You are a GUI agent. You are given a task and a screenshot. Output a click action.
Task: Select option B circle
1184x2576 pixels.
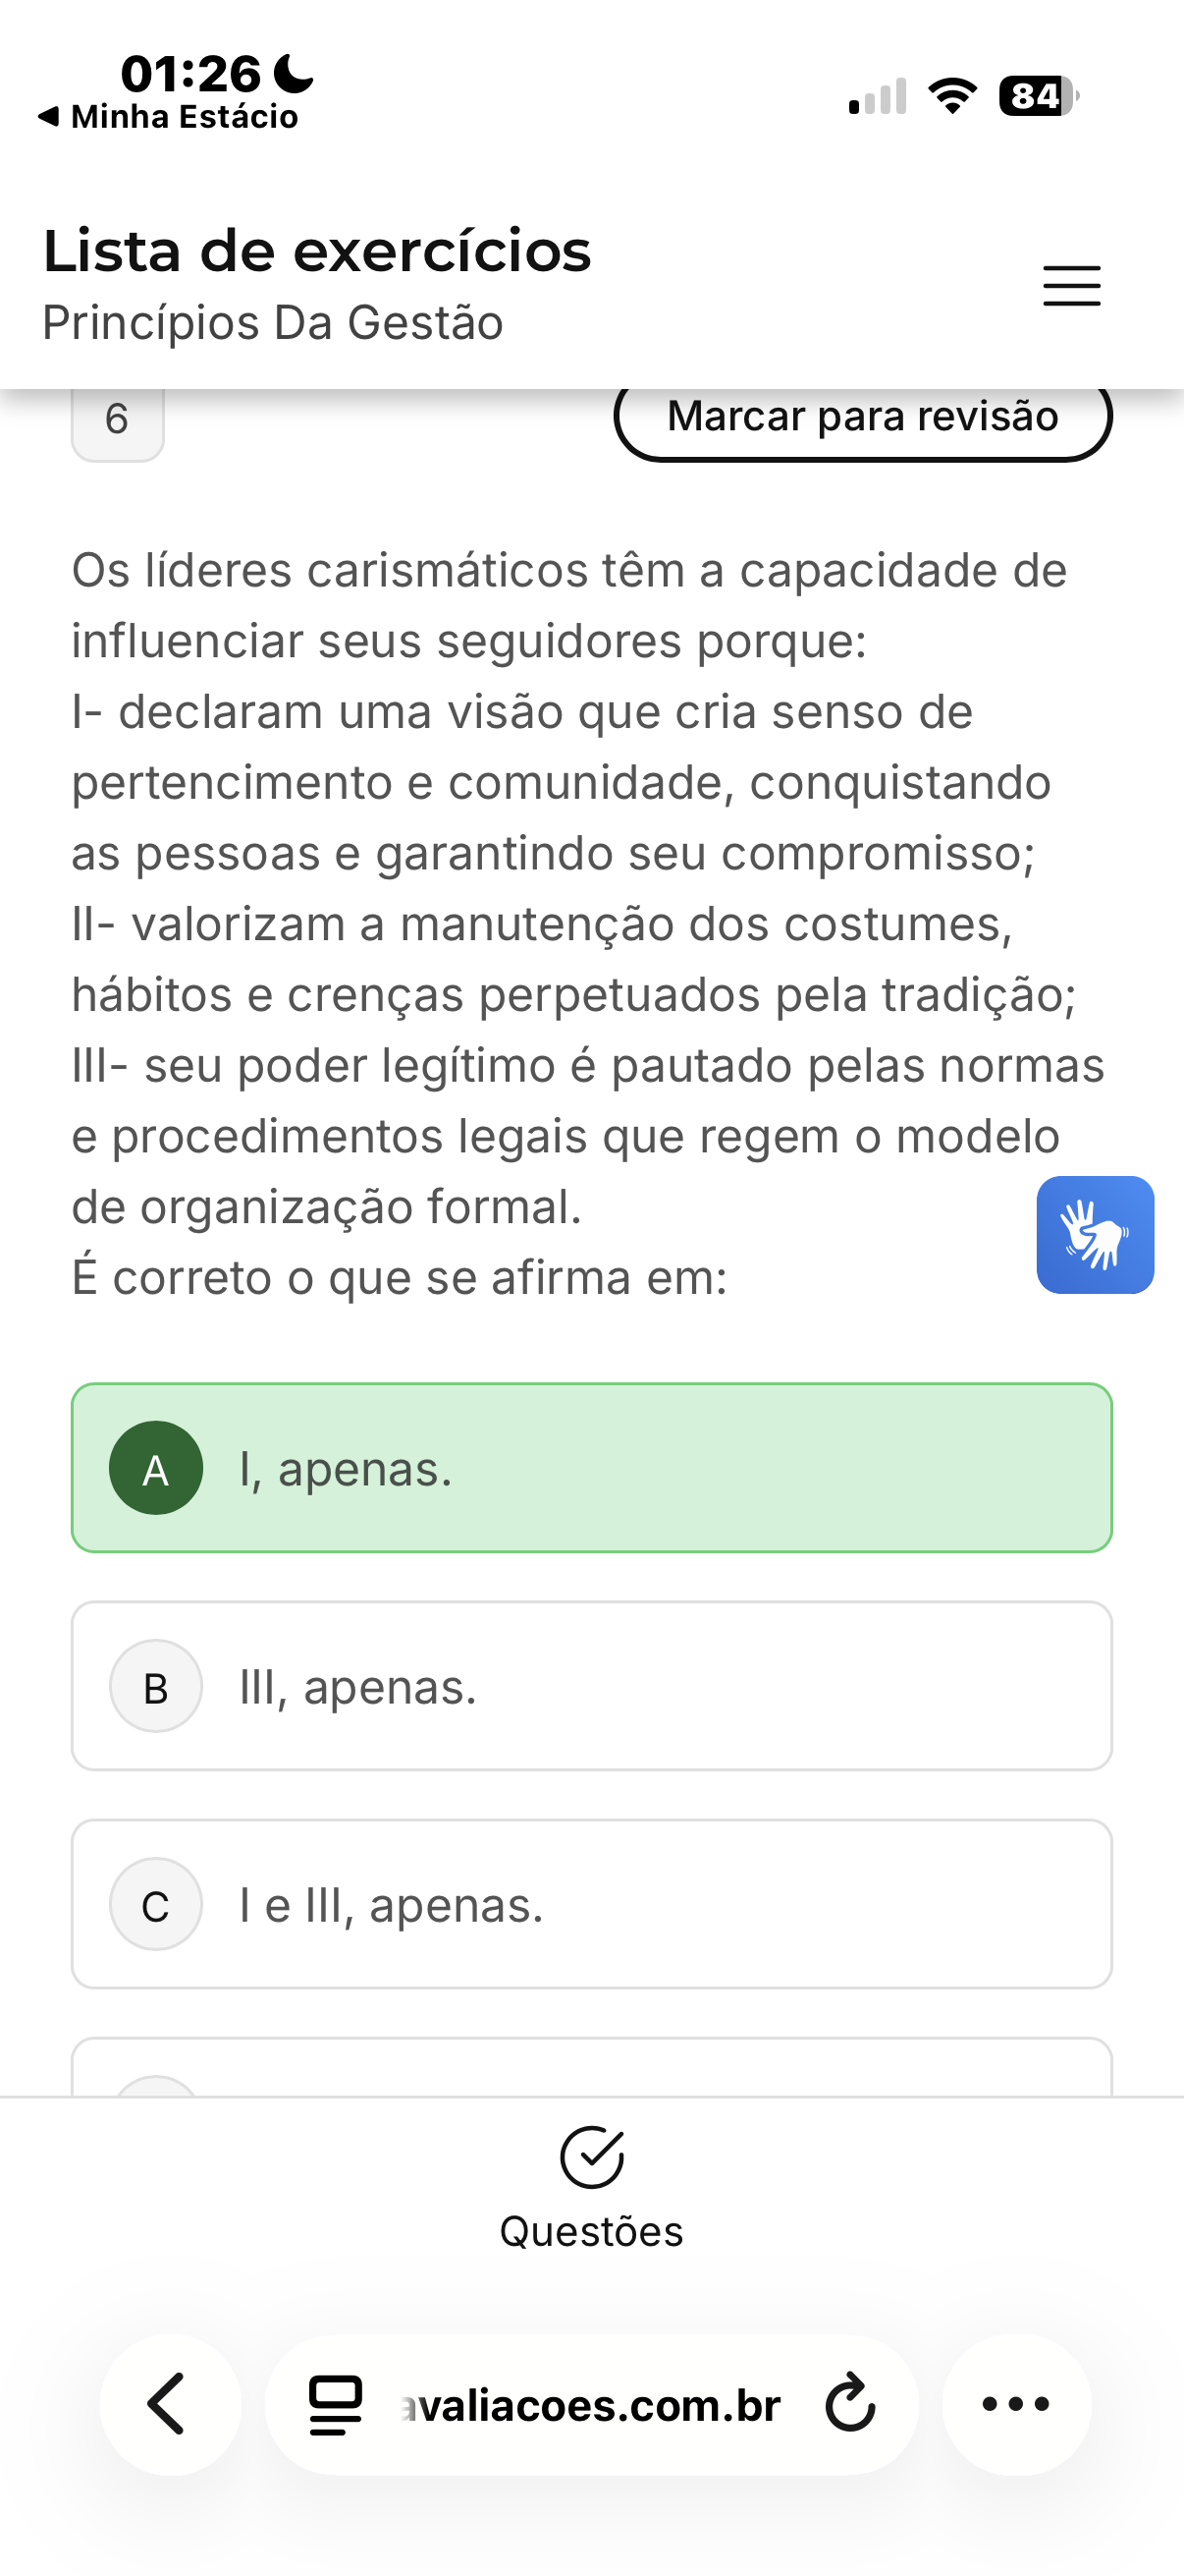(156, 1686)
